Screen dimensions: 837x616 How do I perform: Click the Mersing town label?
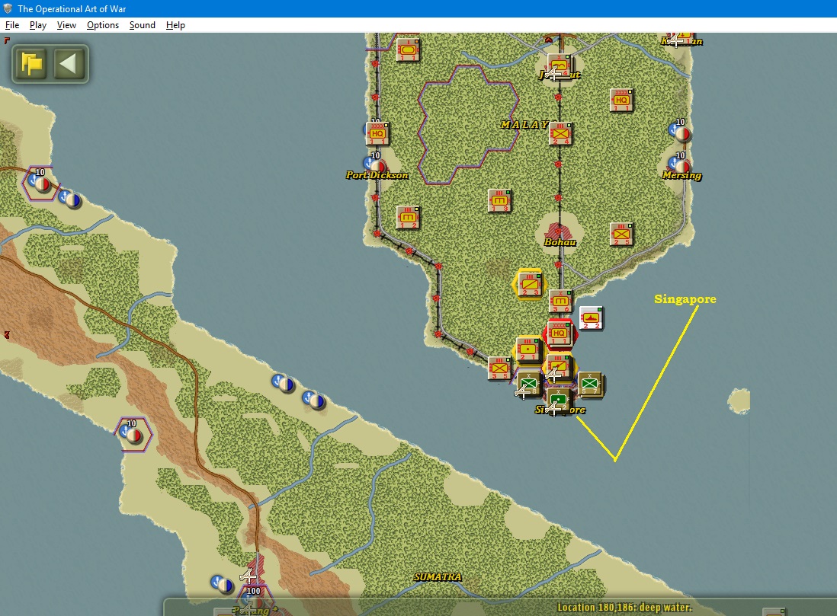[681, 175]
